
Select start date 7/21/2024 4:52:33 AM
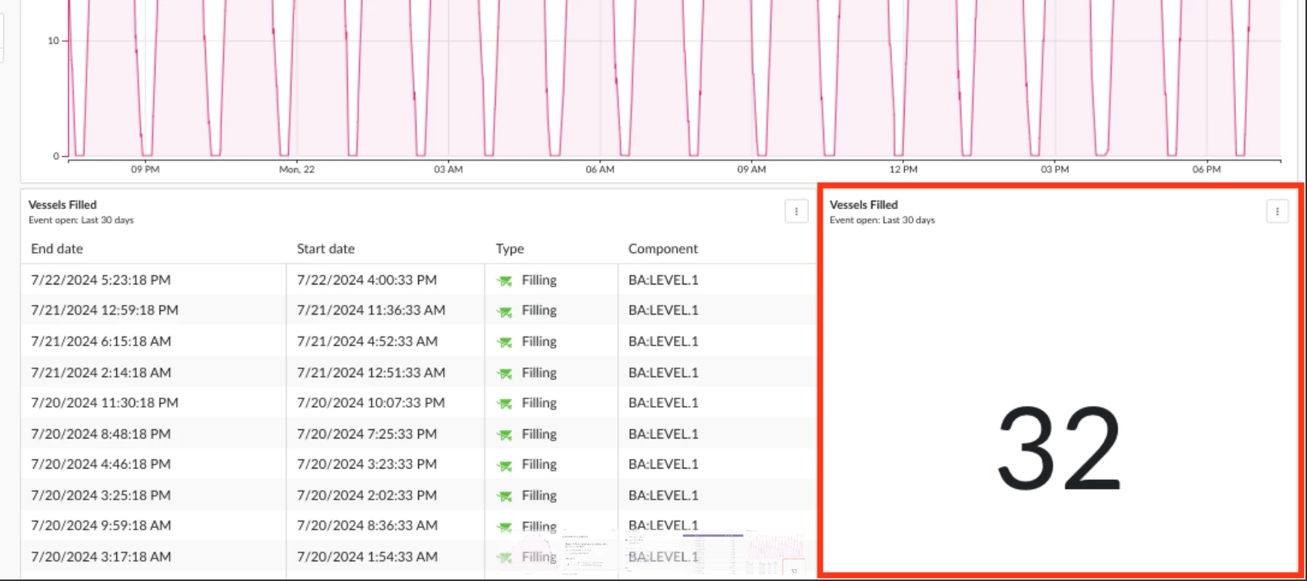coord(367,341)
